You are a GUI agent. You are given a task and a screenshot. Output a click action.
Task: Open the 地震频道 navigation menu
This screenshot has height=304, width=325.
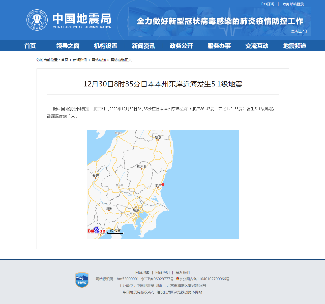(x=295, y=46)
